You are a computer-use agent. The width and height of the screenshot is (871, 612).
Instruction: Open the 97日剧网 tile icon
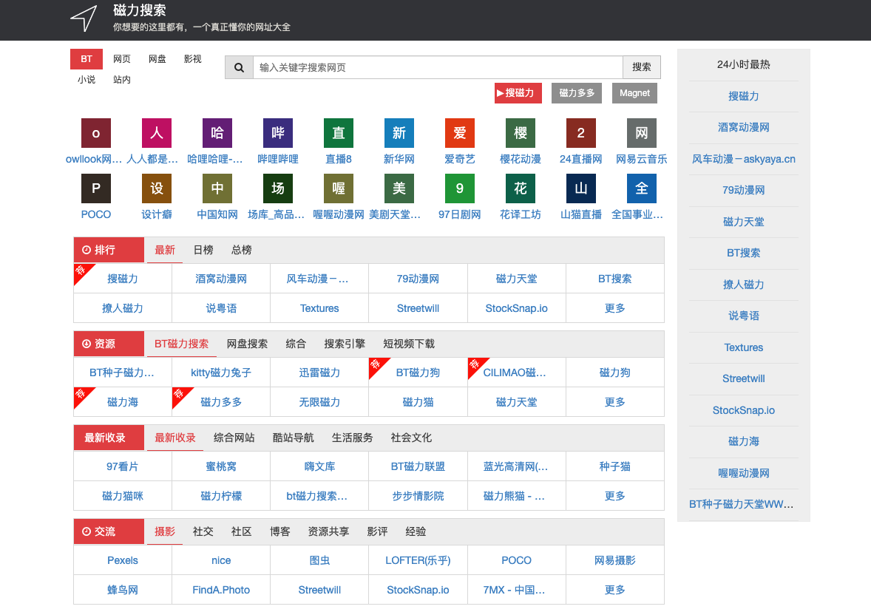coord(459,188)
